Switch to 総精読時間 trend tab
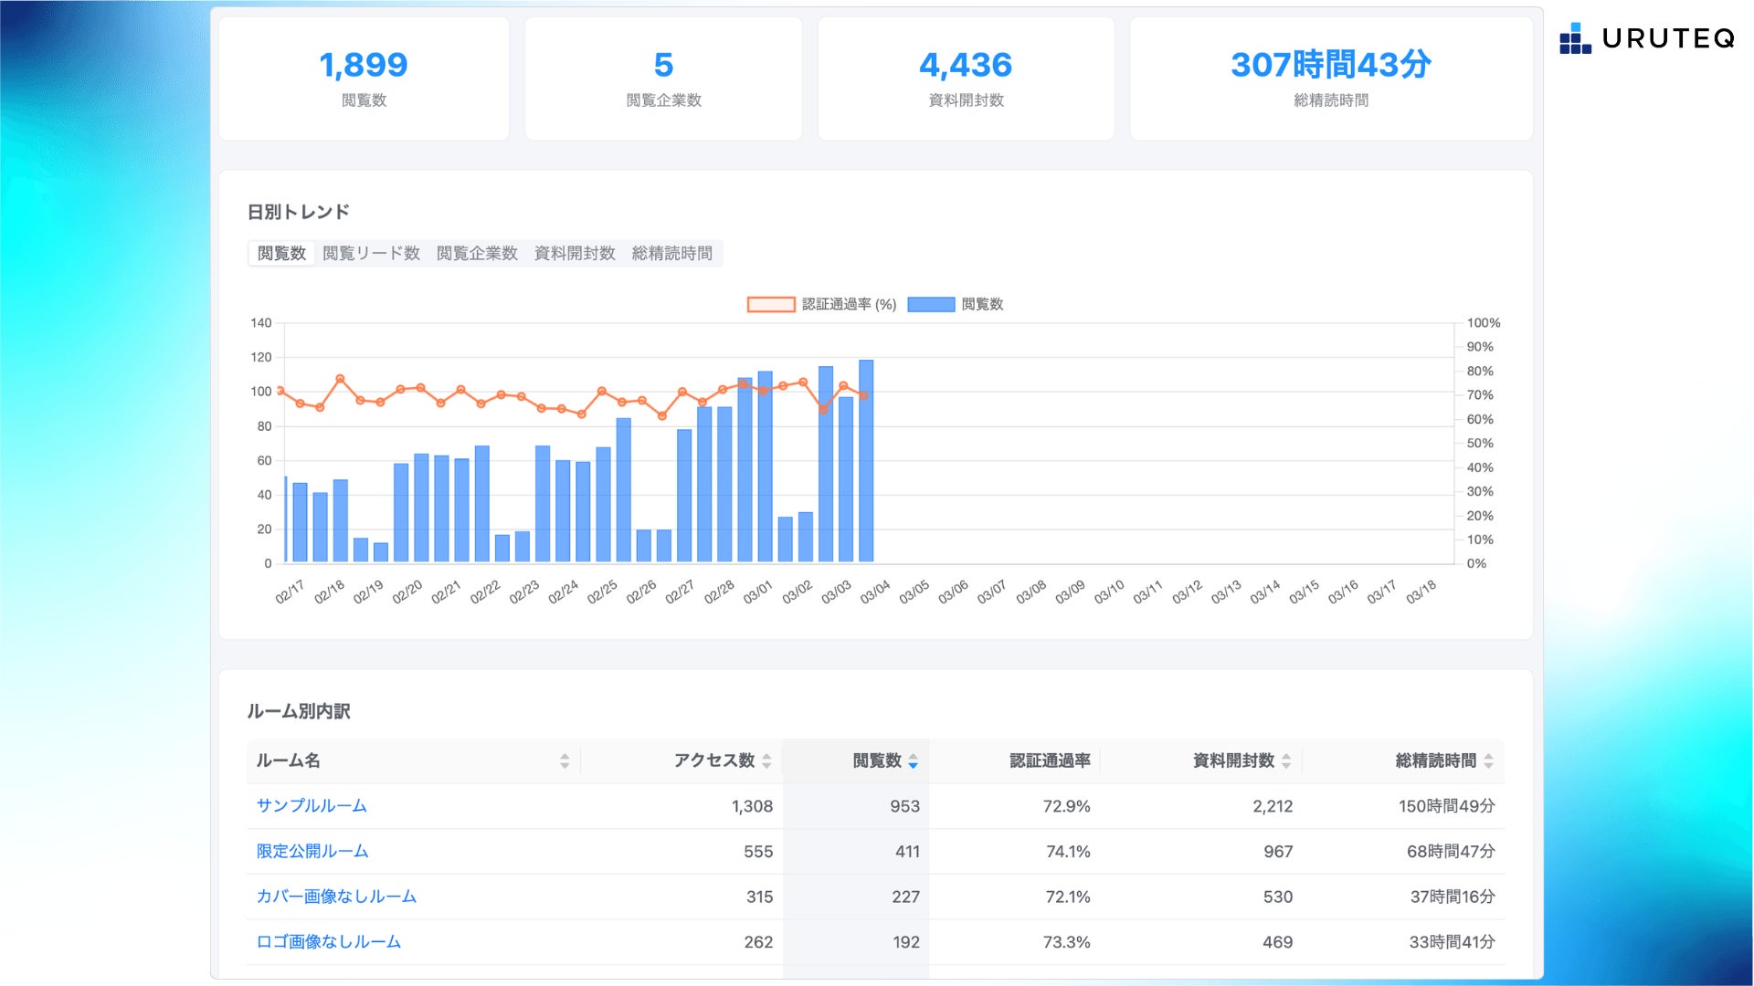The image size is (1754, 986). 672,254
